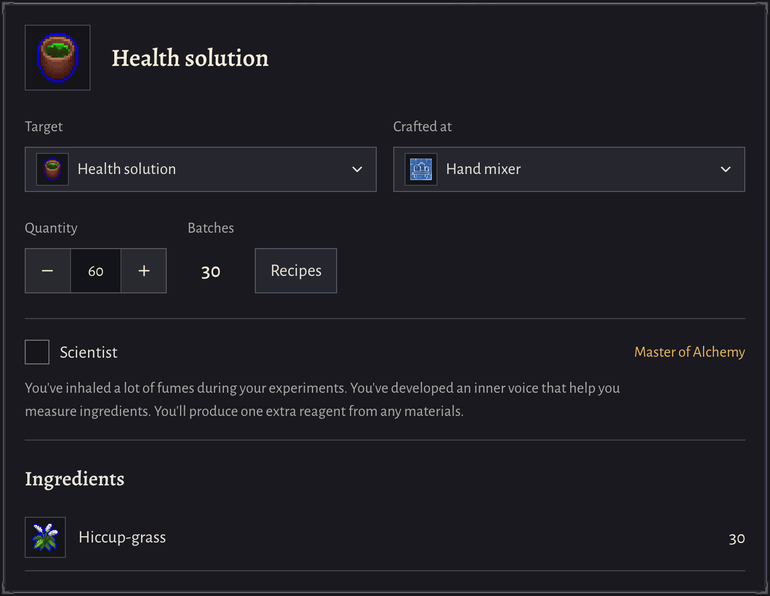Click the Scientist label text

89,352
